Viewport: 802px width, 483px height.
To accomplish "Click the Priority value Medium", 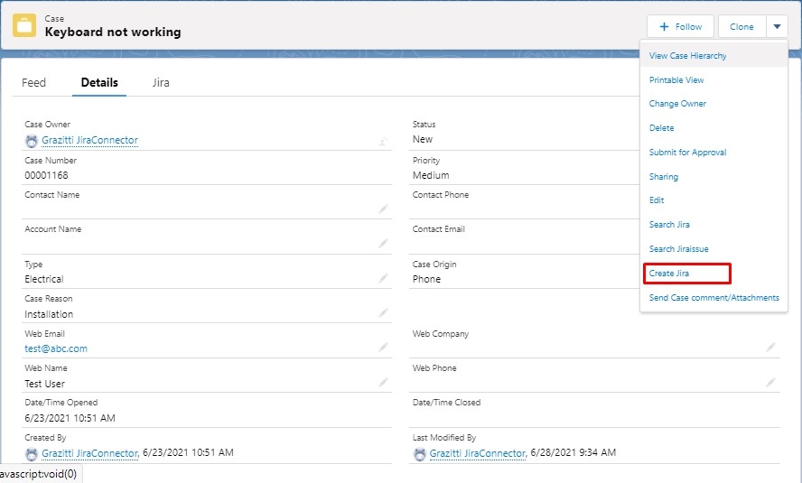I will point(431,175).
